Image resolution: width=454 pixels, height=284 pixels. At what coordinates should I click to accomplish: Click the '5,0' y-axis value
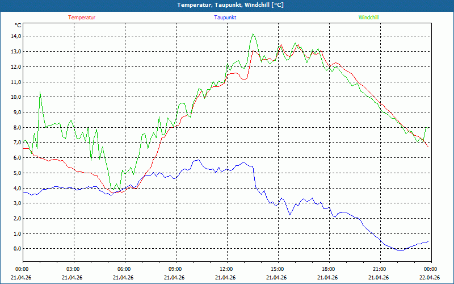pos(17,173)
